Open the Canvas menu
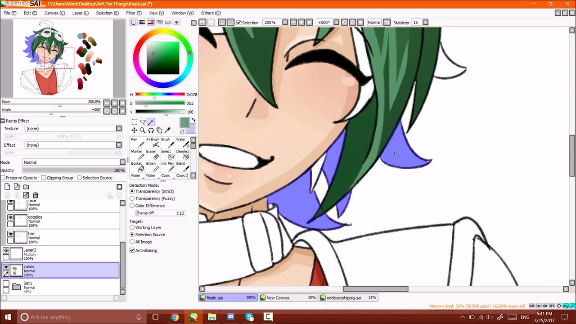The image size is (576, 324). point(54,13)
